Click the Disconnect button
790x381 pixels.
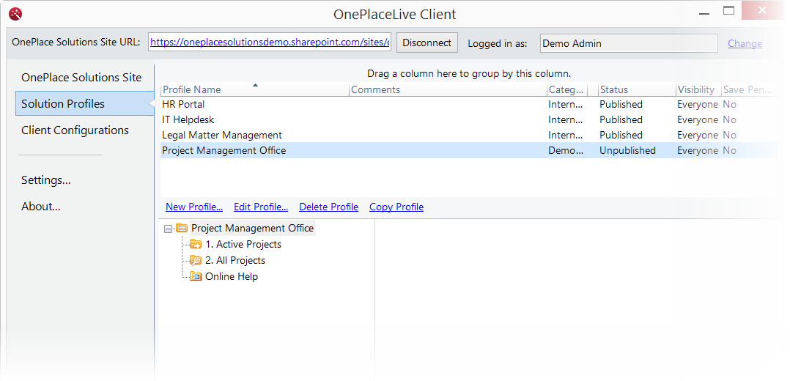(427, 42)
